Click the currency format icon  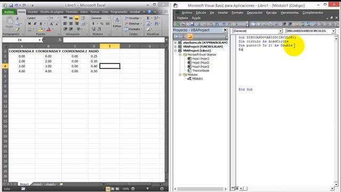94,23
